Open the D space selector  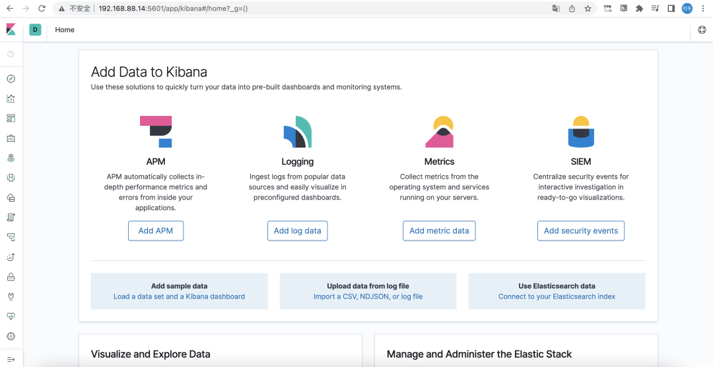(35, 30)
